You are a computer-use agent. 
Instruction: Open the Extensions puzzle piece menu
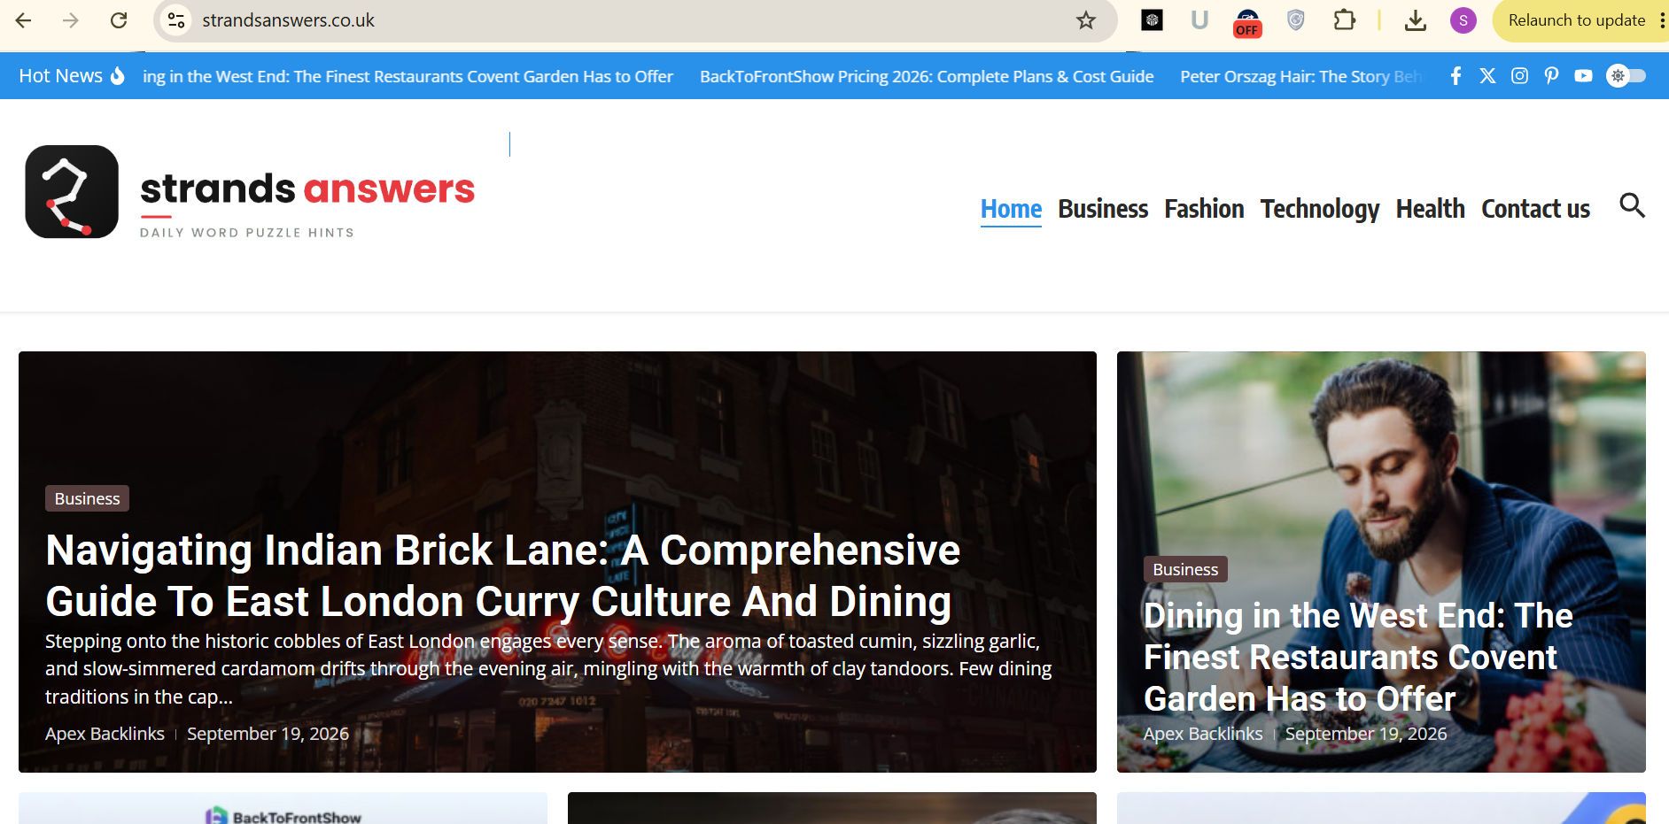[x=1344, y=20]
